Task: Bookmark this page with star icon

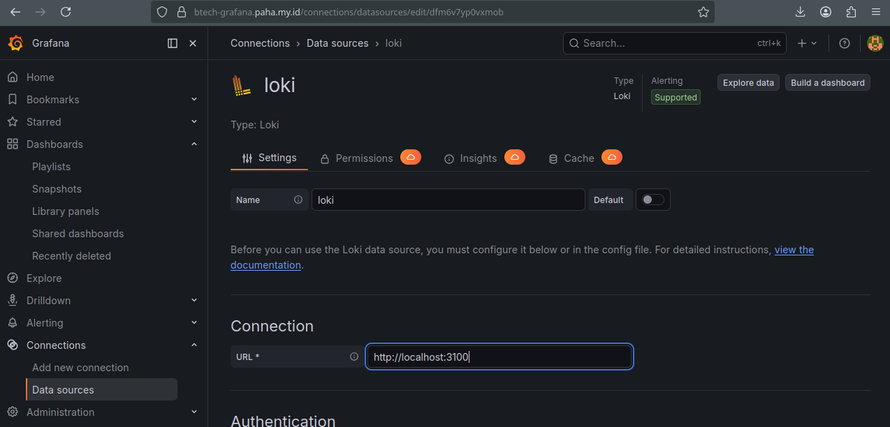Action: [x=703, y=12]
